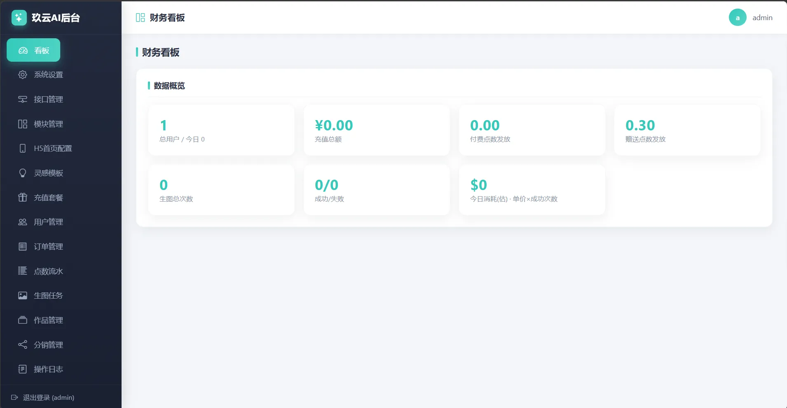Open 系统设置 in the sidebar
The height and width of the screenshot is (408, 787).
coord(48,74)
